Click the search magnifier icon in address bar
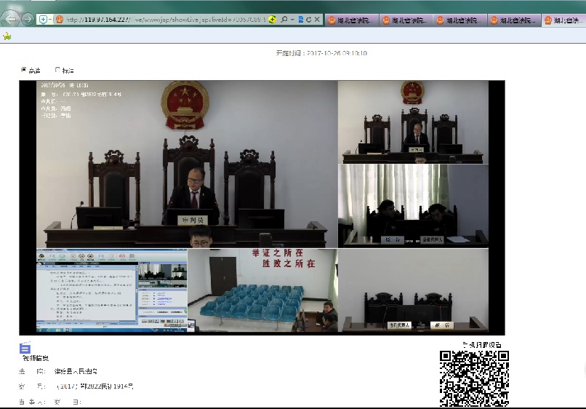 (x=283, y=20)
